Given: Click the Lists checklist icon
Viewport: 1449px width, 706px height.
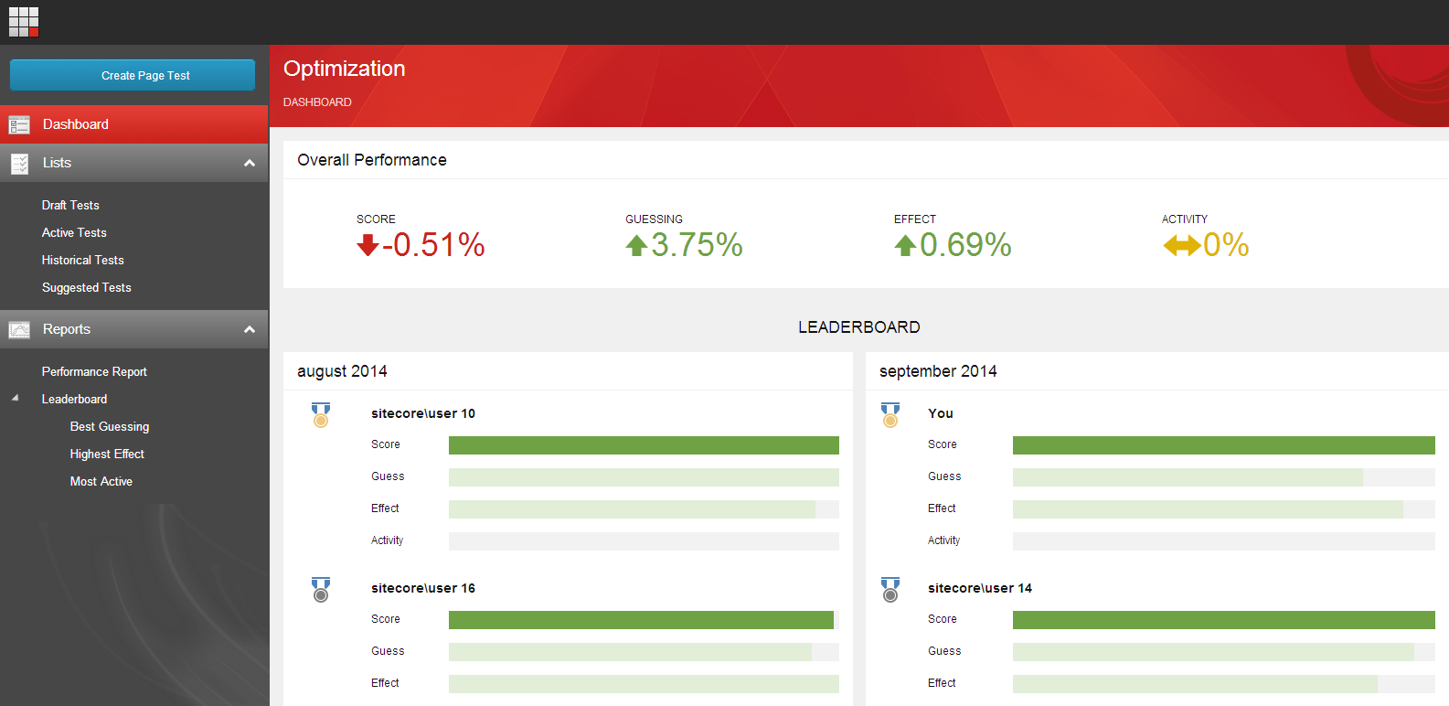Looking at the screenshot, I should [x=19, y=164].
